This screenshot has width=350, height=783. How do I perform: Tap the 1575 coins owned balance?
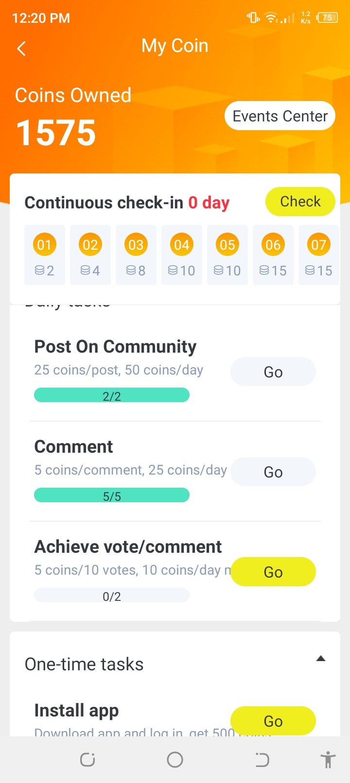click(56, 133)
